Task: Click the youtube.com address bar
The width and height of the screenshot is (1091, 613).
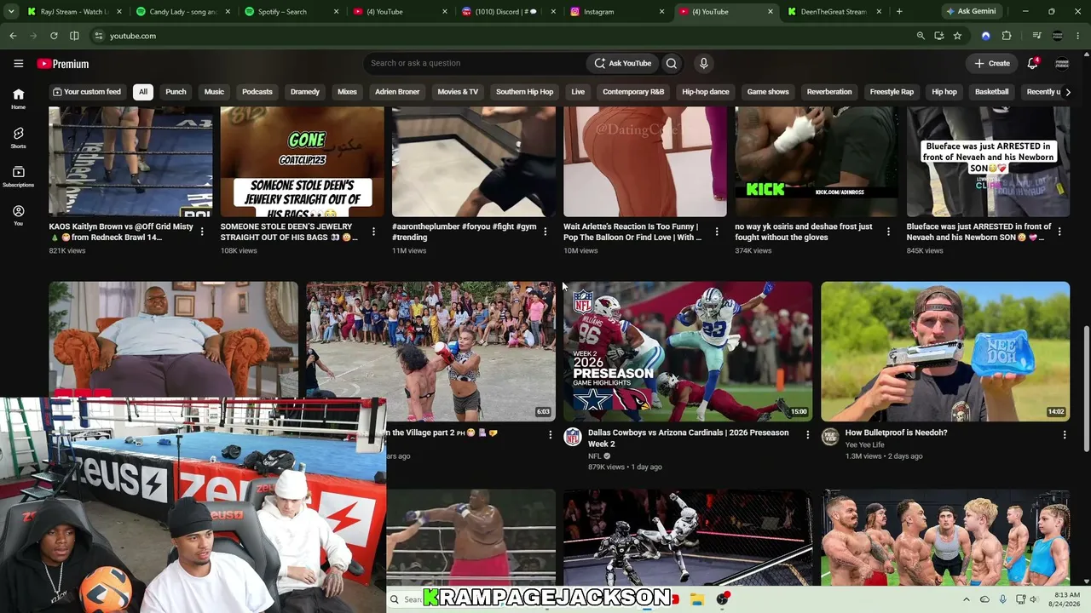Action: 503,36
